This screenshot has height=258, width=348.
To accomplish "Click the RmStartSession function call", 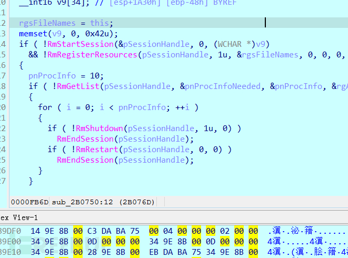I will pos(79,44).
